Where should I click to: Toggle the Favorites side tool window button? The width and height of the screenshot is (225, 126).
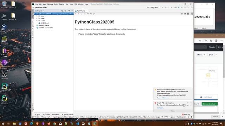coord(33,107)
